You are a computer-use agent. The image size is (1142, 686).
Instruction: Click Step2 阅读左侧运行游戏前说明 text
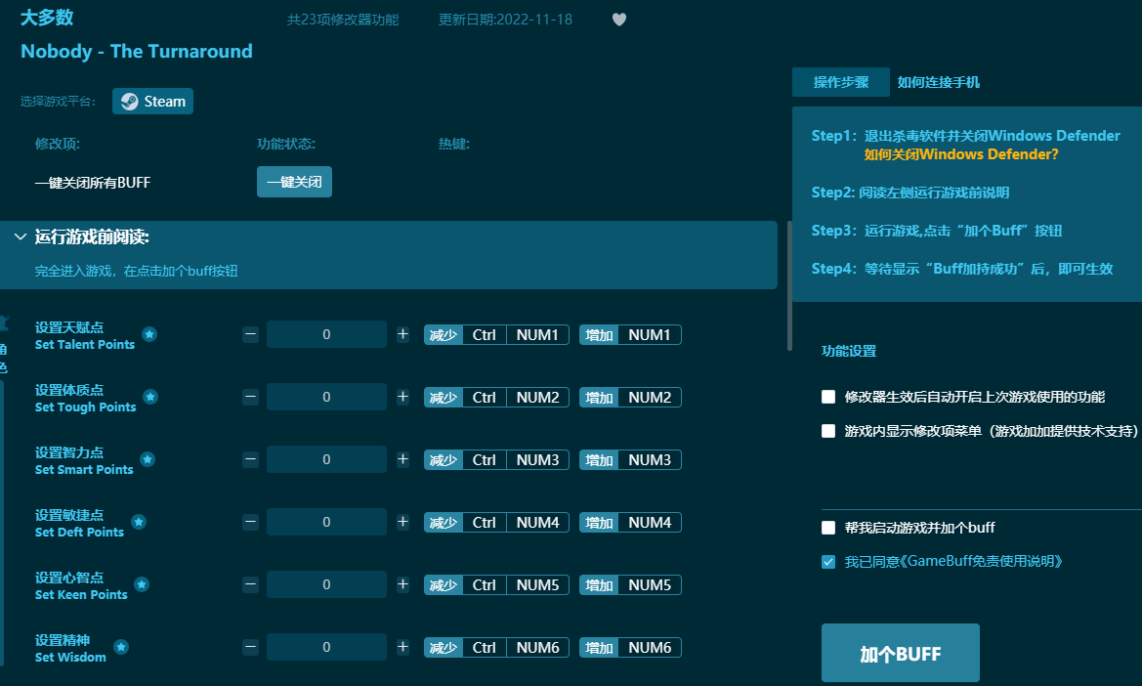click(910, 193)
